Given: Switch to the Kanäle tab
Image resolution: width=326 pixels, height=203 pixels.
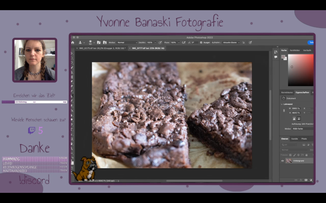Looking at the screenshot, I should point(294,139).
